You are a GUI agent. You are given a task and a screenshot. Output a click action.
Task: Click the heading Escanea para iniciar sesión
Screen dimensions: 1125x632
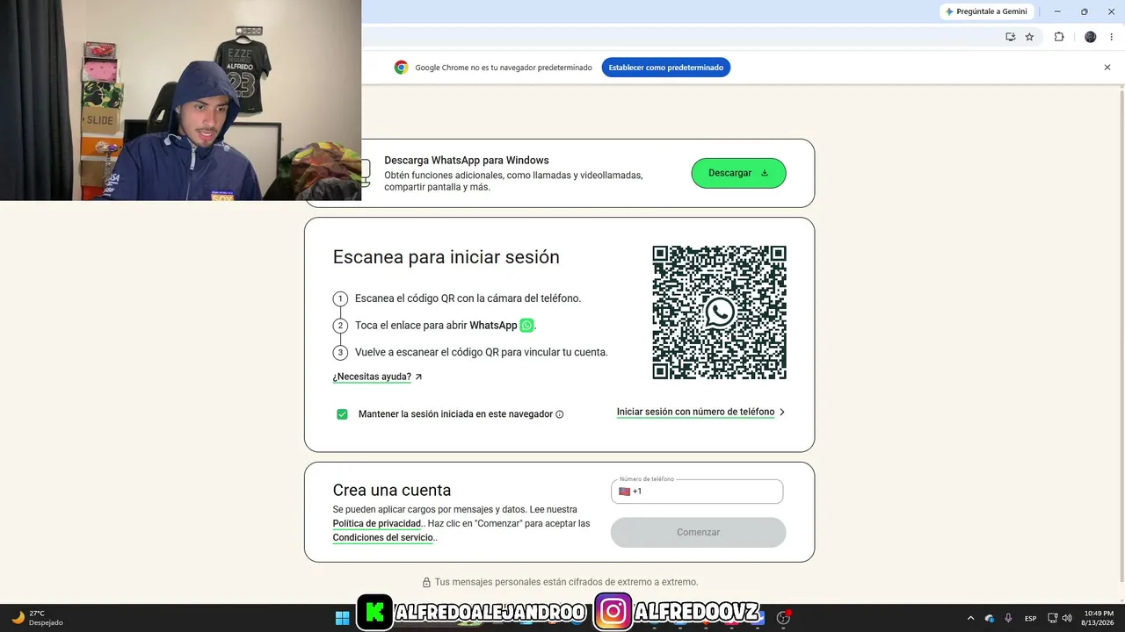(x=446, y=257)
